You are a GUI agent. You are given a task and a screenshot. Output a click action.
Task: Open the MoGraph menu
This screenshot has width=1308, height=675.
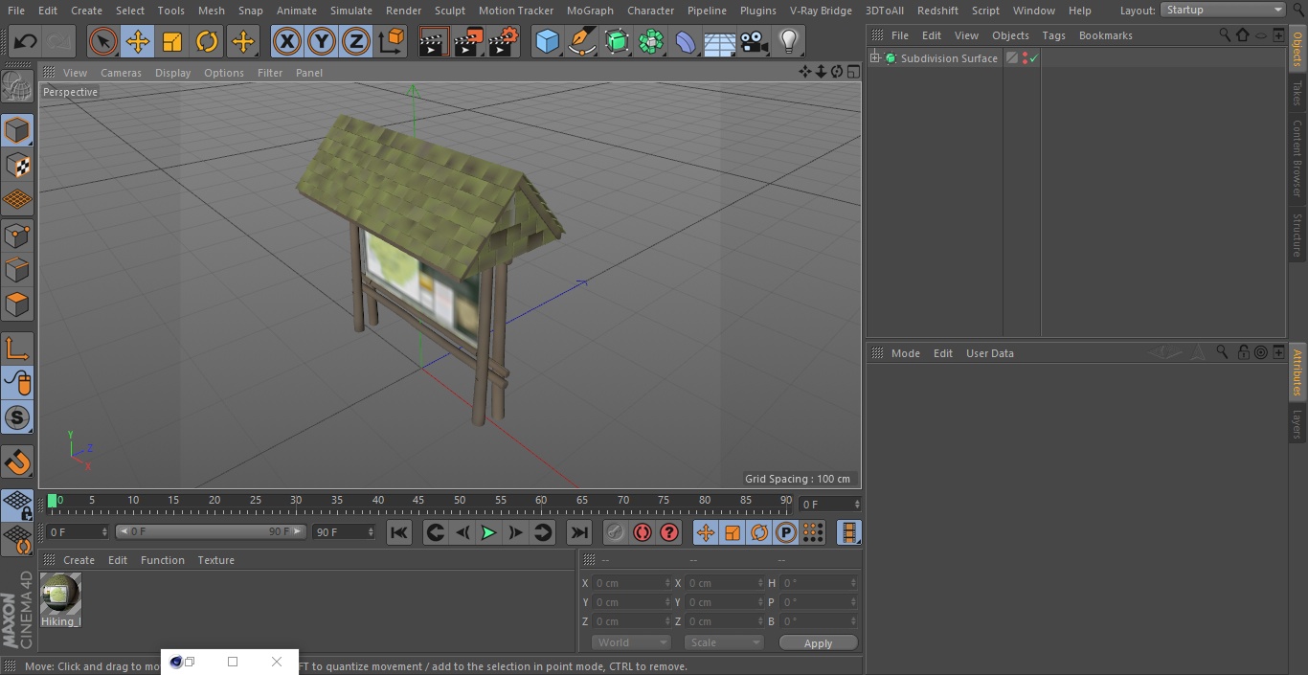pos(590,11)
